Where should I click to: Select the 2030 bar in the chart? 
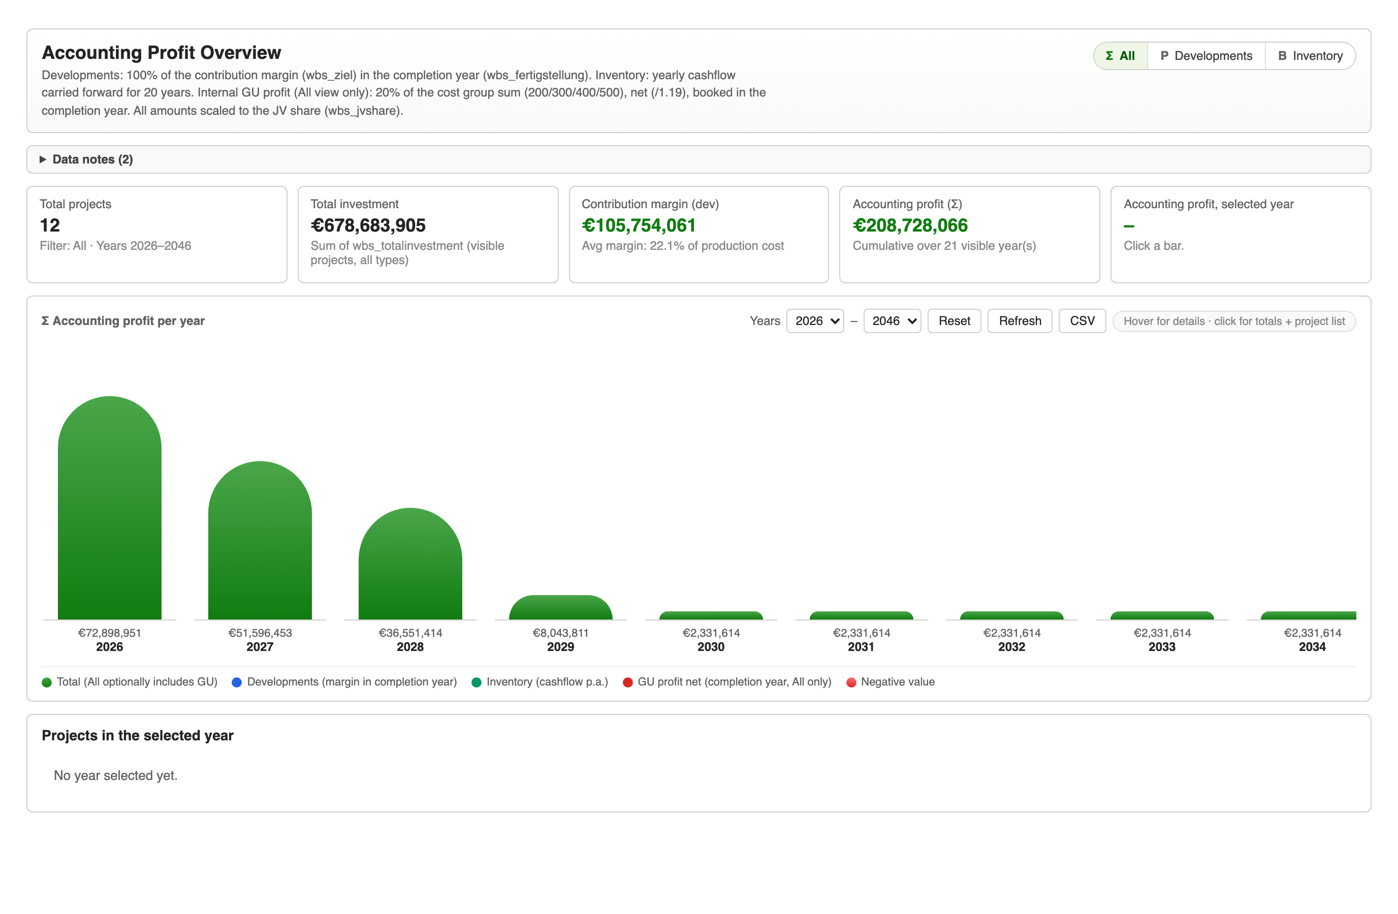(x=711, y=616)
